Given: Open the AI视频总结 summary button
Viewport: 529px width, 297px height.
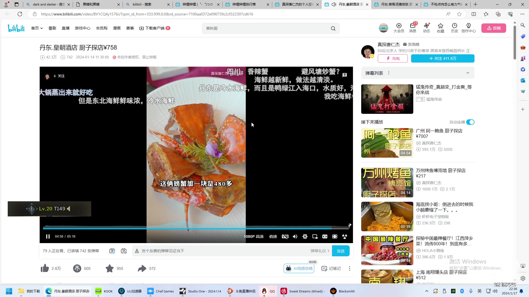Looking at the screenshot, I should pos(299,268).
